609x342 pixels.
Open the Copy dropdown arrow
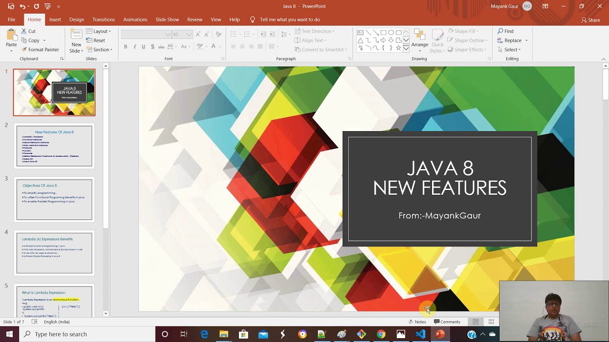(x=44, y=40)
